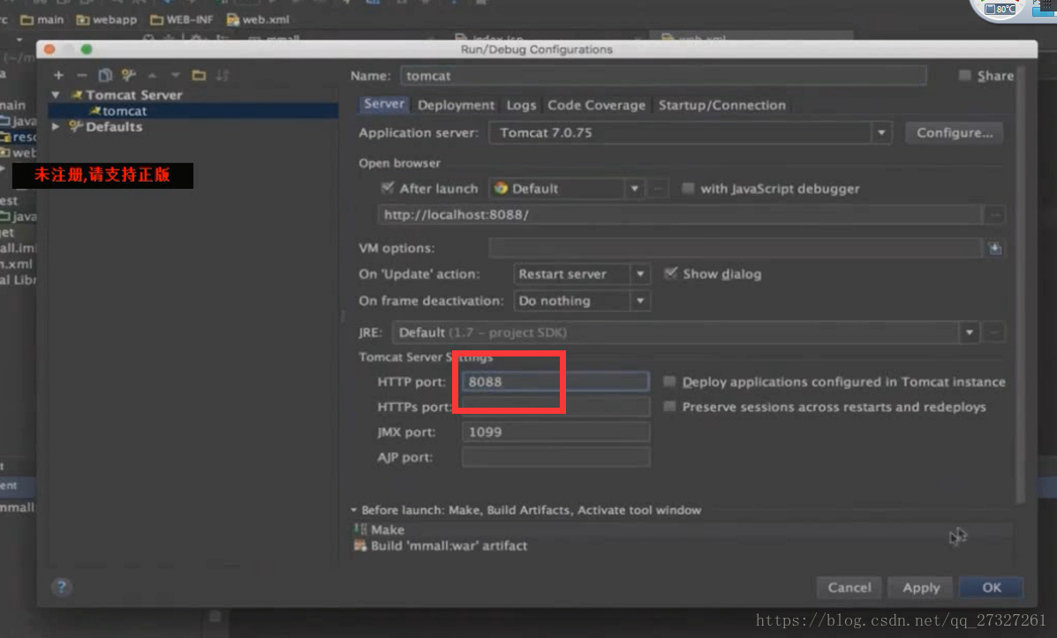Viewport: 1057px width, 638px height.
Task: Click the AJP port field
Action: (555, 457)
